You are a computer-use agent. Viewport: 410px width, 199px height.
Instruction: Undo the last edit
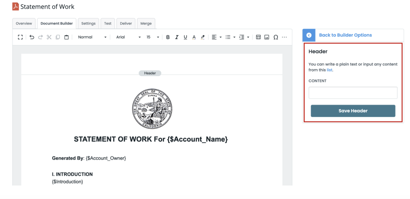coord(32,37)
